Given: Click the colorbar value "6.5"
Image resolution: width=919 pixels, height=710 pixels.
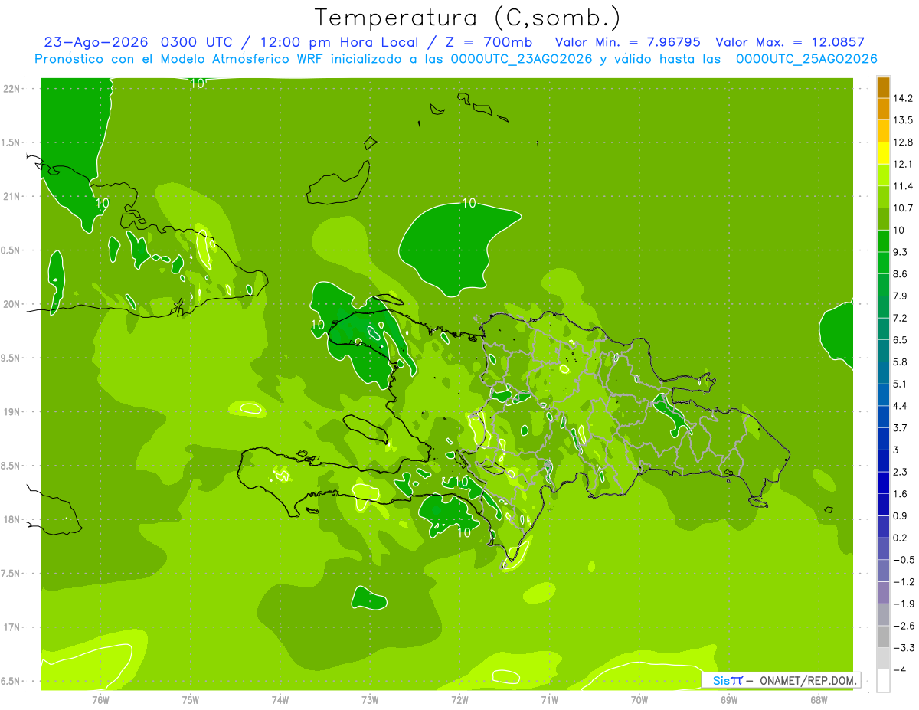Looking at the screenshot, I should (901, 340).
